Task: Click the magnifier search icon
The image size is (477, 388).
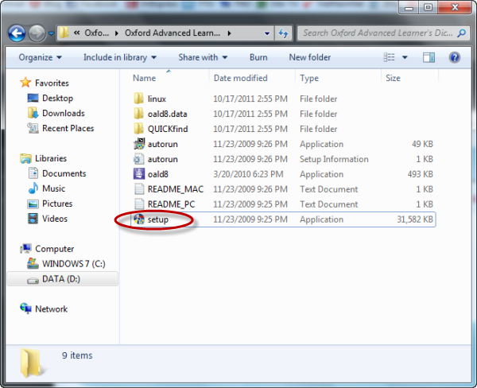Action: [461, 33]
